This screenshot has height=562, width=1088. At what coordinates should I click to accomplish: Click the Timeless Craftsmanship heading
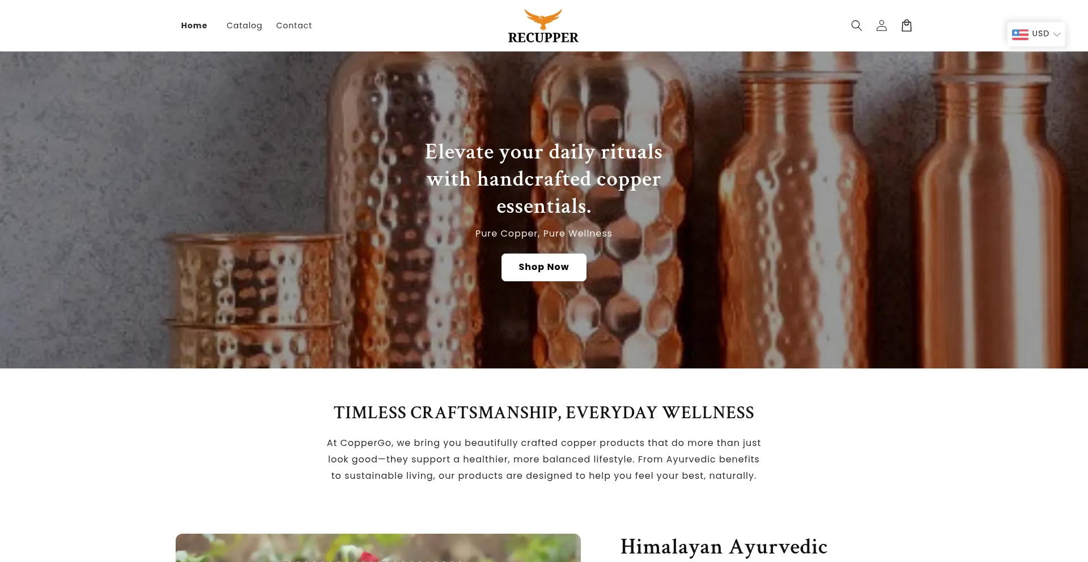click(x=543, y=413)
